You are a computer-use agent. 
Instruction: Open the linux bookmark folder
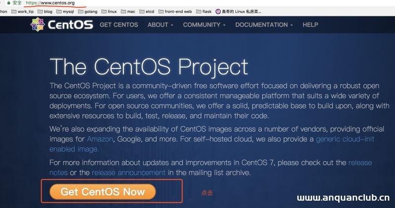pos(110,11)
